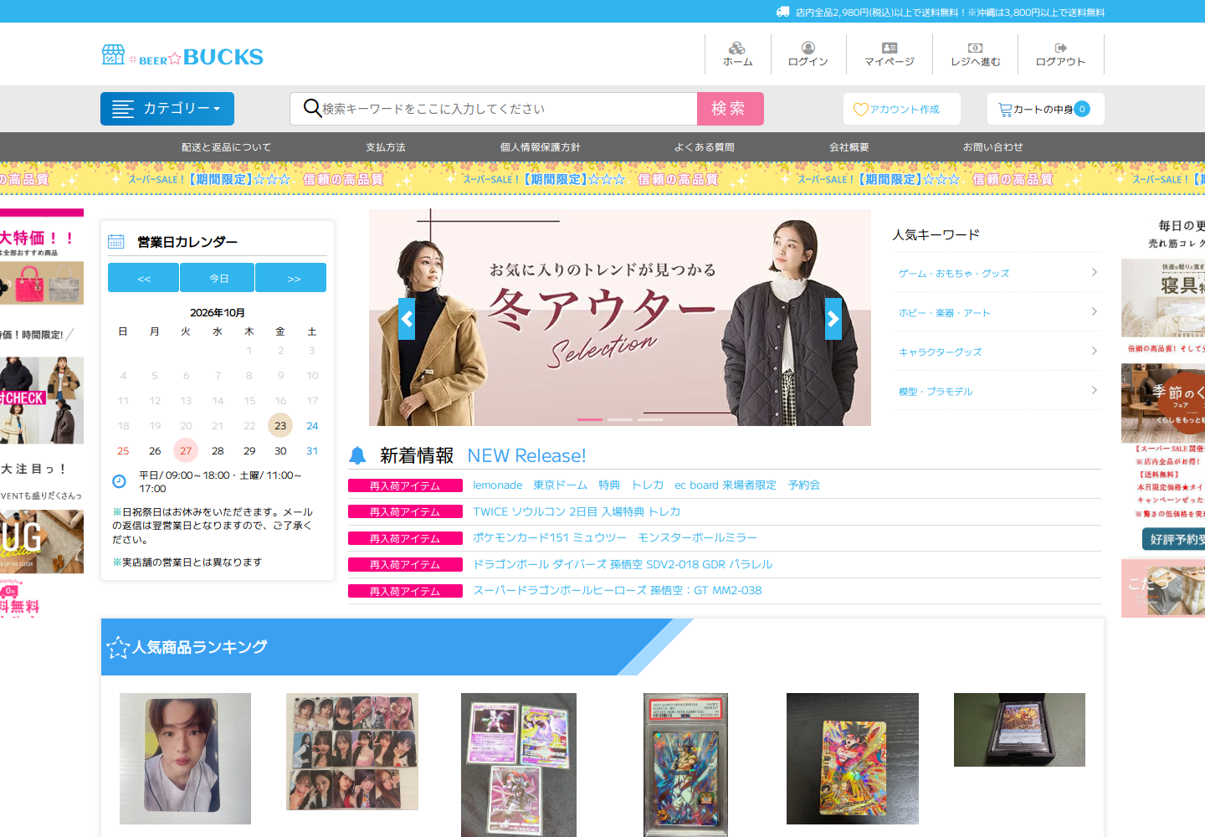This screenshot has height=837, width=1205.
Task: Click the clock icon for business hours
Action: pyautogui.click(x=119, y=481)
